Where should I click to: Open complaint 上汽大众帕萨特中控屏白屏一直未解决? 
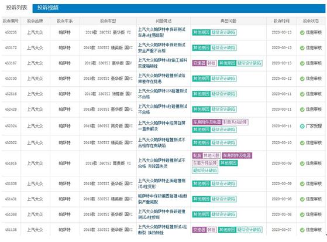point(161,126)
